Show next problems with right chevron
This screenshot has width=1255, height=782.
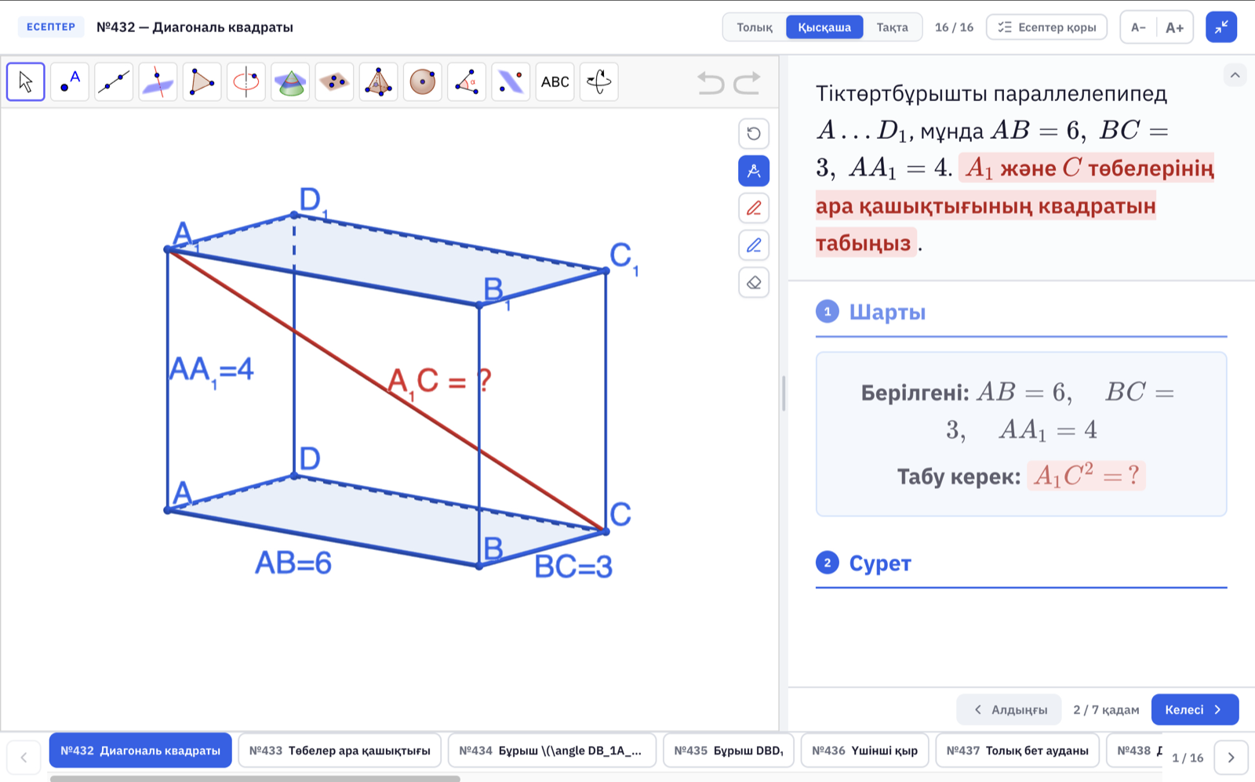tap(1231, 757)
